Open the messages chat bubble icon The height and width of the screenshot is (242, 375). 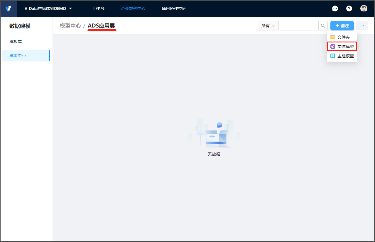[x=335, y=8]
